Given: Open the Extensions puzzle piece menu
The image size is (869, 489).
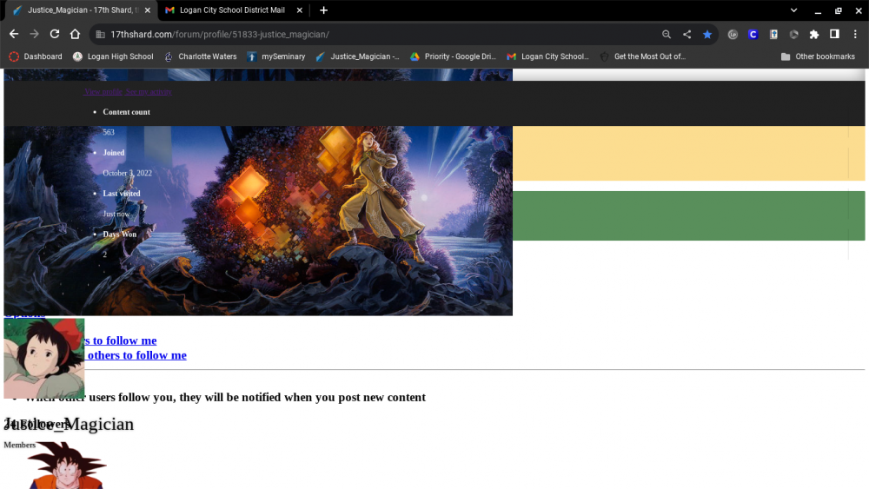Looking at the screenshot, I should (x=814, y=35).
